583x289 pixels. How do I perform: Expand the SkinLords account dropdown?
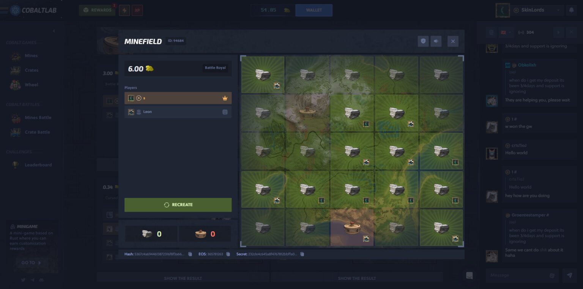[558, 10]
